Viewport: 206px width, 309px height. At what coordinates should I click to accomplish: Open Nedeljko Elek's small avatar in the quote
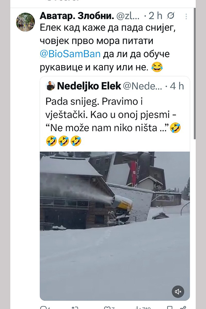click(50, 86)
